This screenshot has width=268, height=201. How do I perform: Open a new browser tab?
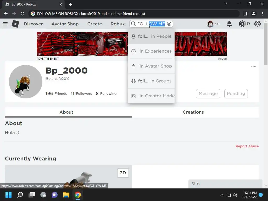[x=71, y=4]
